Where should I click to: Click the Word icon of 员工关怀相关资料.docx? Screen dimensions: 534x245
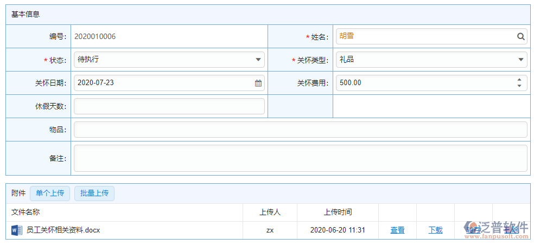pyautogui.click(x=16, y=230)
